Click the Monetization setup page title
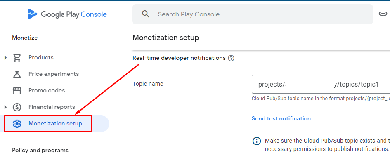The height and width of the screenshot is (160, 390). (x=165, y=38)
